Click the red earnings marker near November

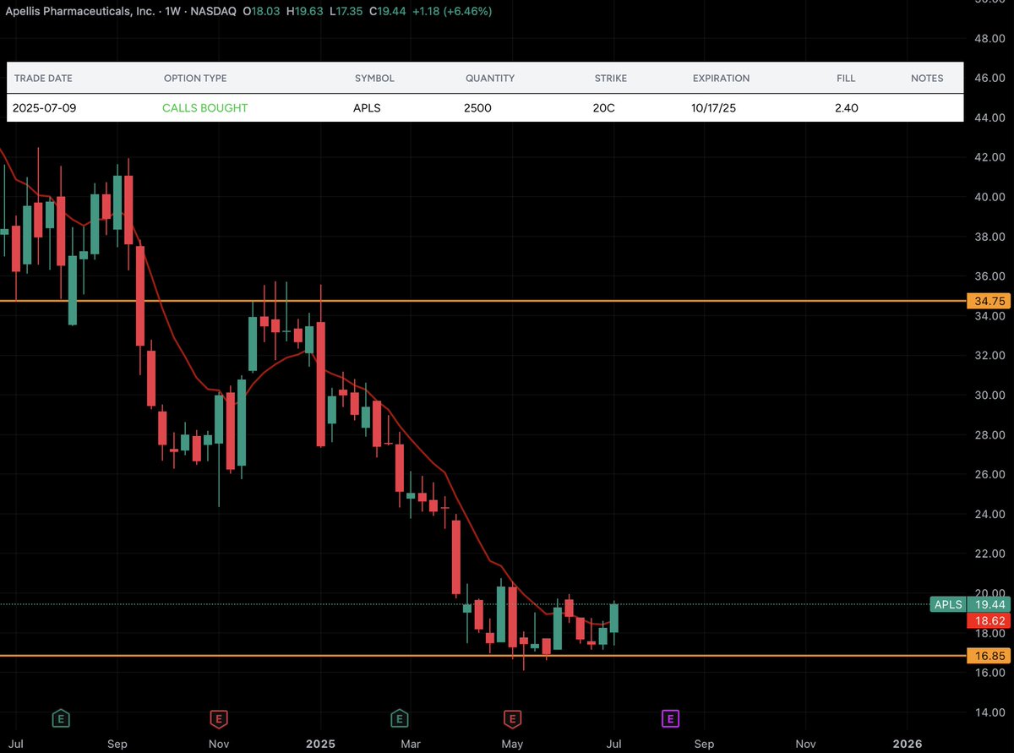[218, 718]
